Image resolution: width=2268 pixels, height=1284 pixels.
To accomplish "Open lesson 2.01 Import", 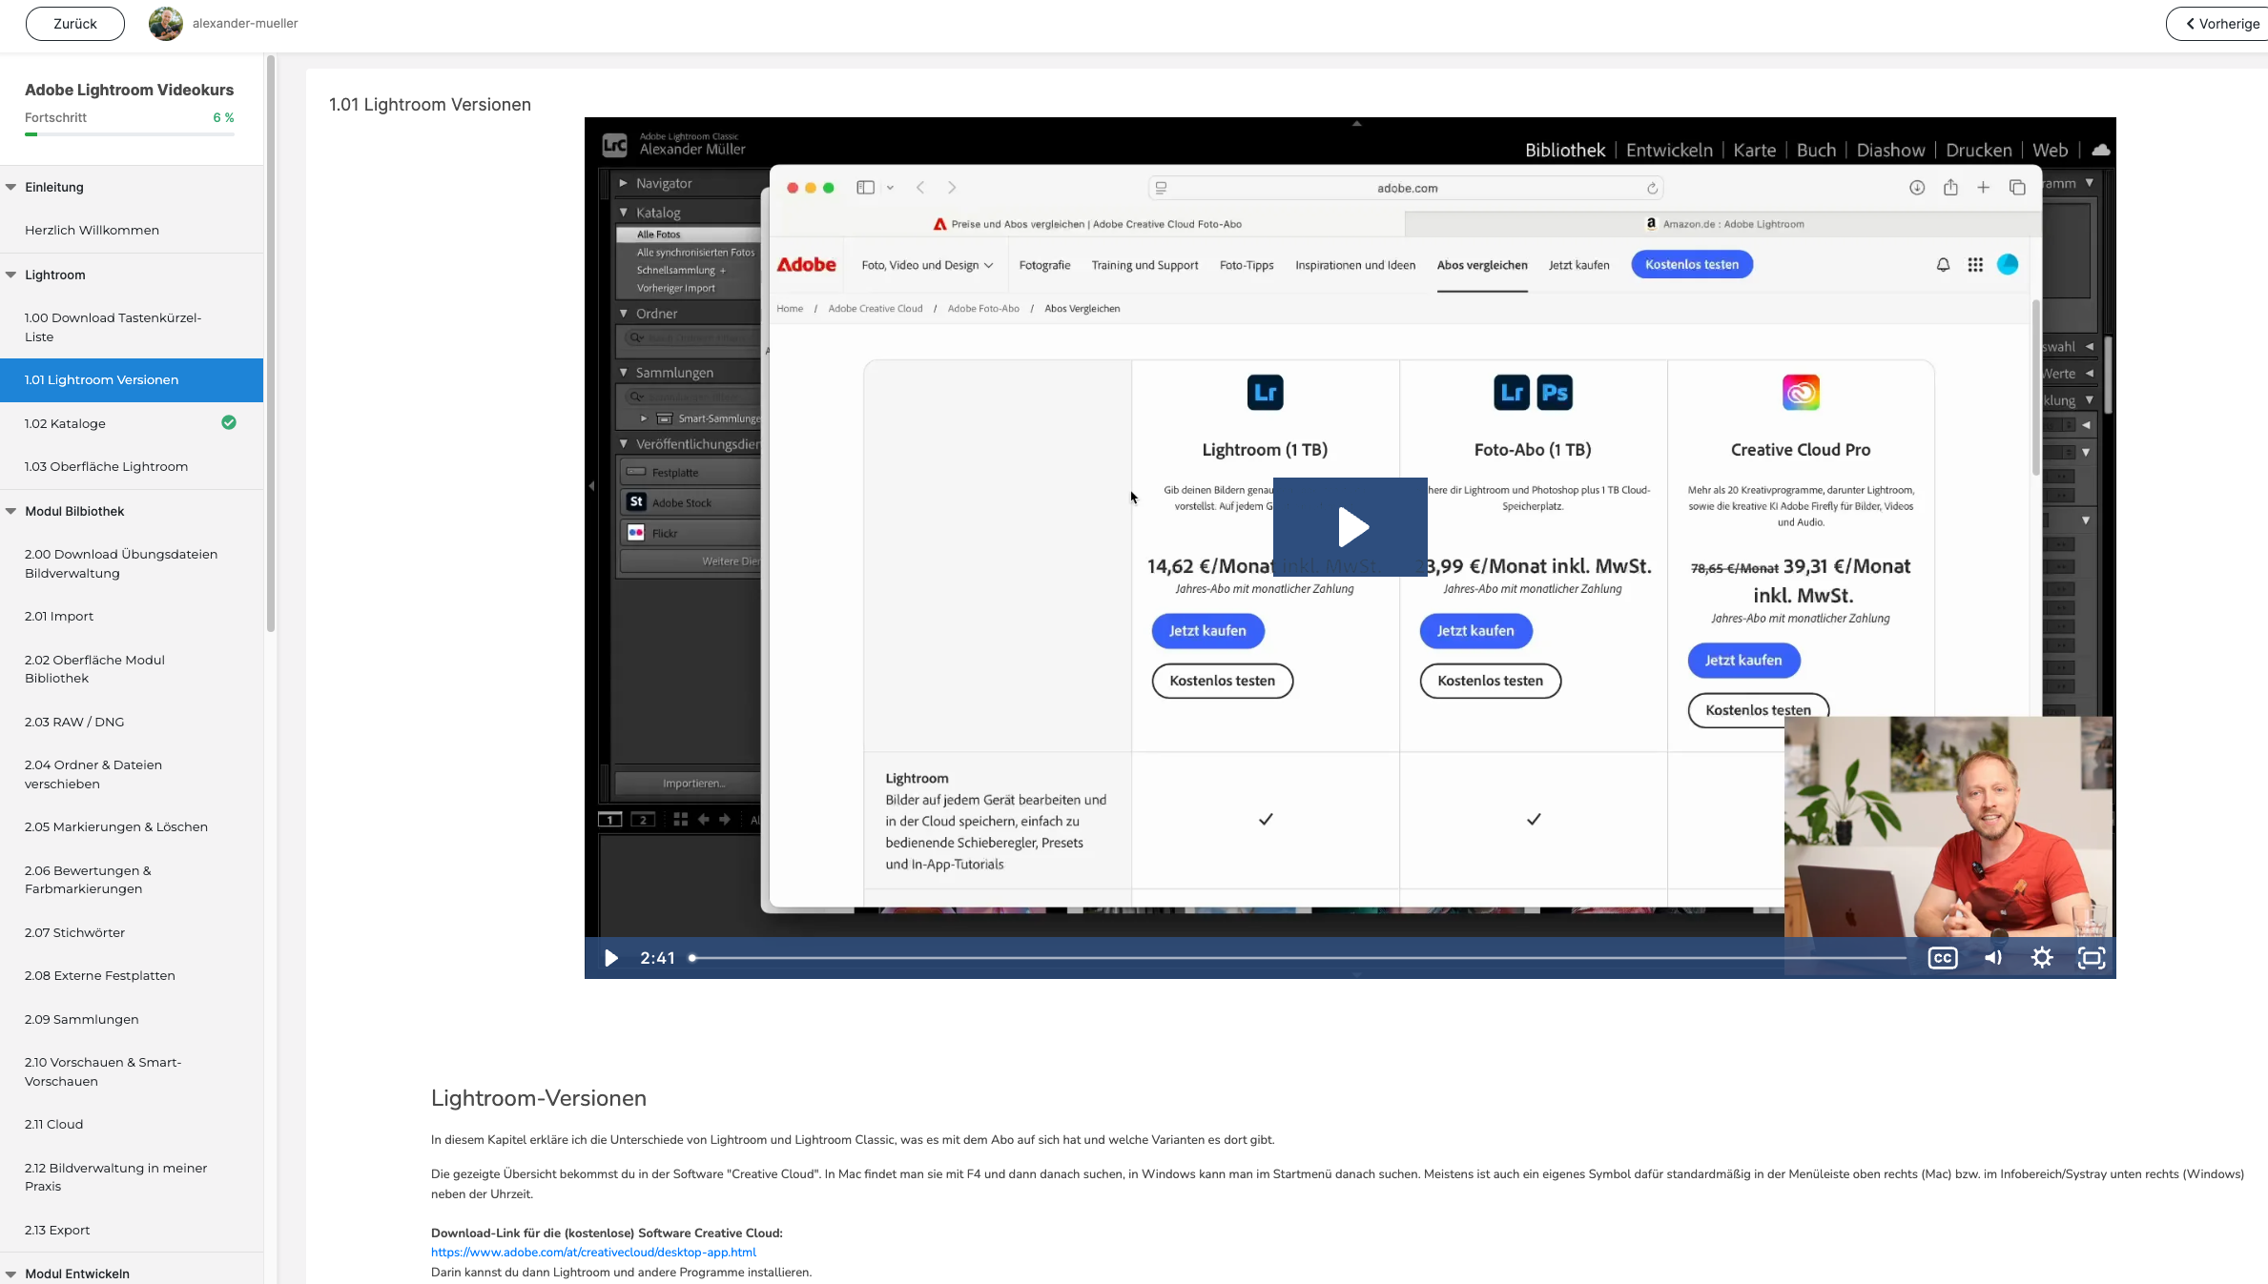I will (x=59, y=616).
